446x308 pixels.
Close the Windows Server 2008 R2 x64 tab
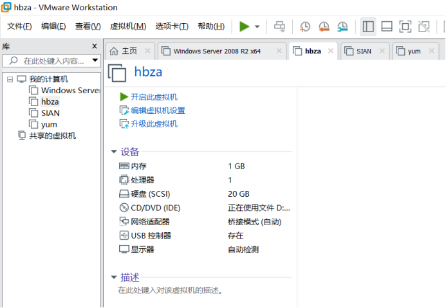pos(279,51)
